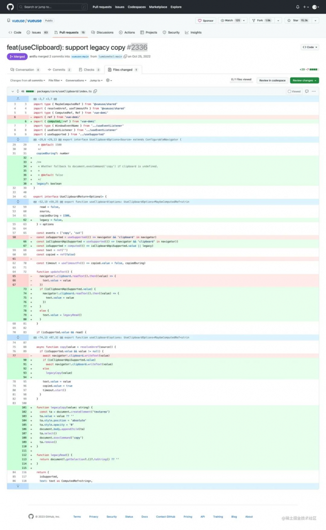
Task: Open Marketplace in the top navigation
Action: (158, 7)
